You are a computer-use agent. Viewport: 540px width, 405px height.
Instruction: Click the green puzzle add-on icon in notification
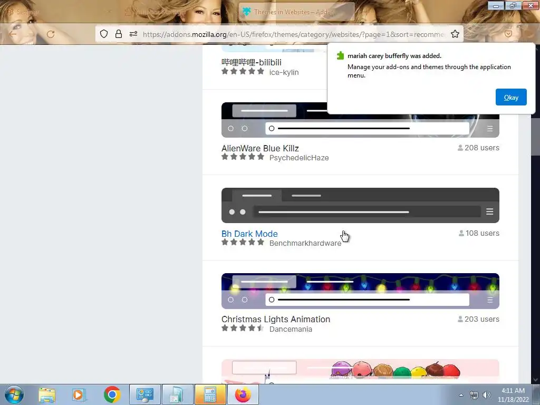(x=340, y=55)
